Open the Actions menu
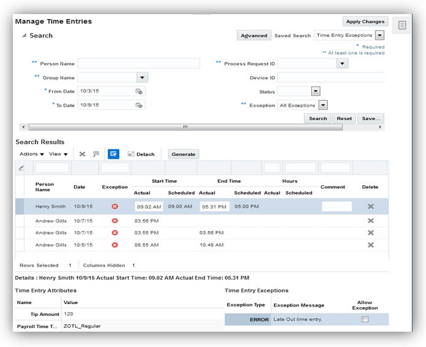 click(x=32, y=154)
